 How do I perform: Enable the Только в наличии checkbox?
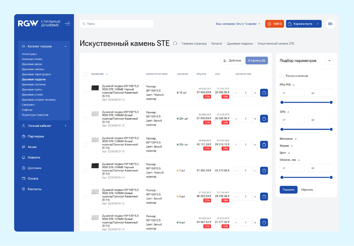pos(281,76)
